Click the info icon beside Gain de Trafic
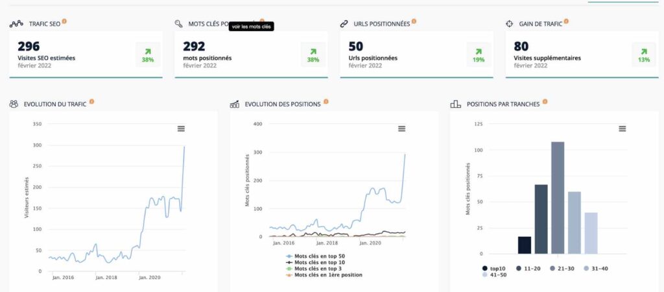 [x=566, y=21]
